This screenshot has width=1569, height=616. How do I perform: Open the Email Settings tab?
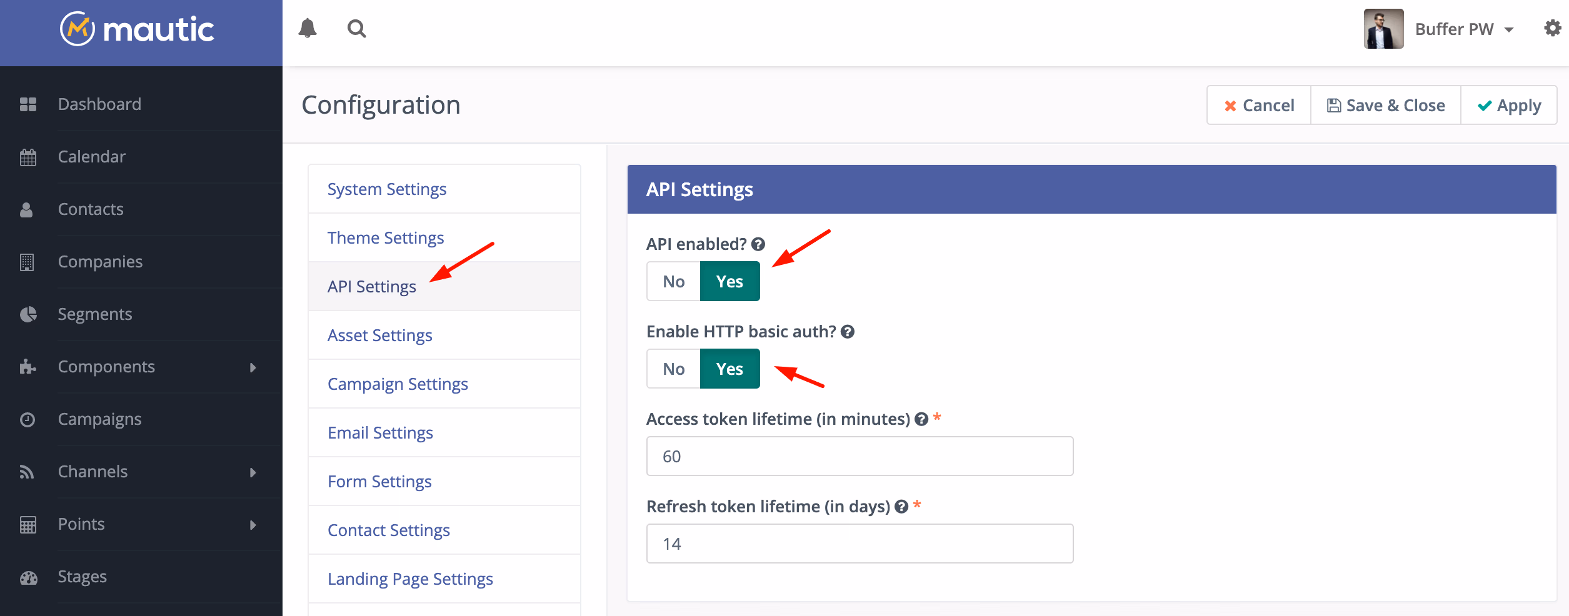coord(380,433)
